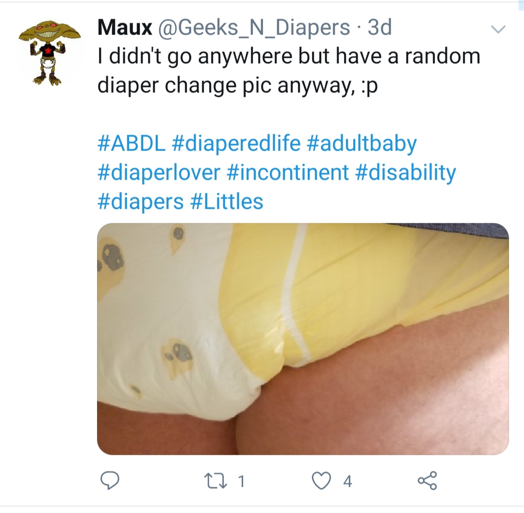Open the attached tweet photo
Image resolution: width=524 pixels, height=513 pixels.
pos(303,339)
